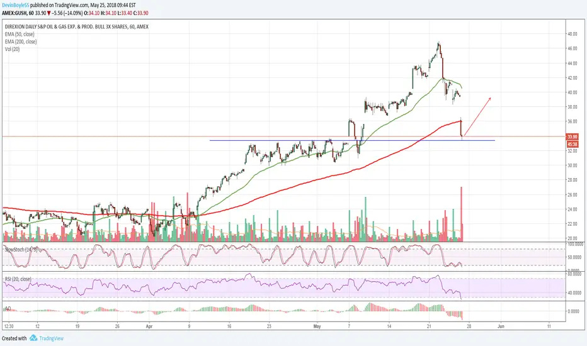Screen dimensions: 587x346
Task: Click the 22.00 price axis label
Action: coord(572,224)
